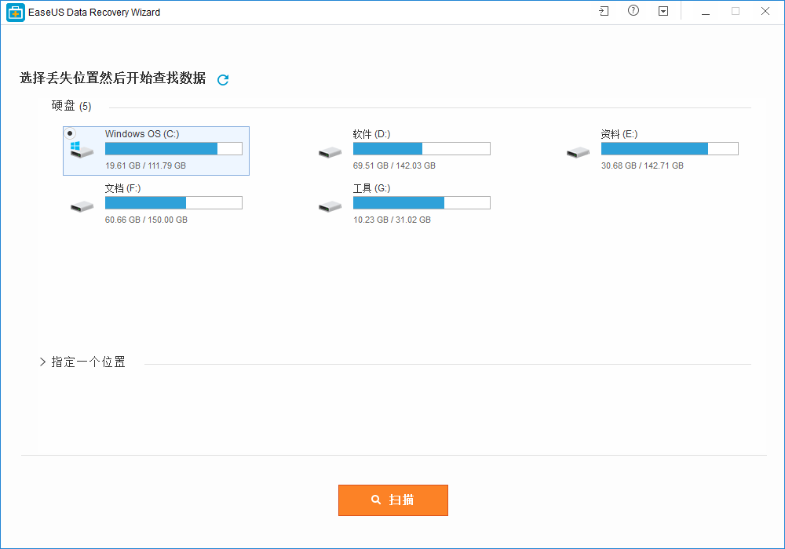Click the 软件 (D:) drive icon
The image size is (785, 549).
330,151
